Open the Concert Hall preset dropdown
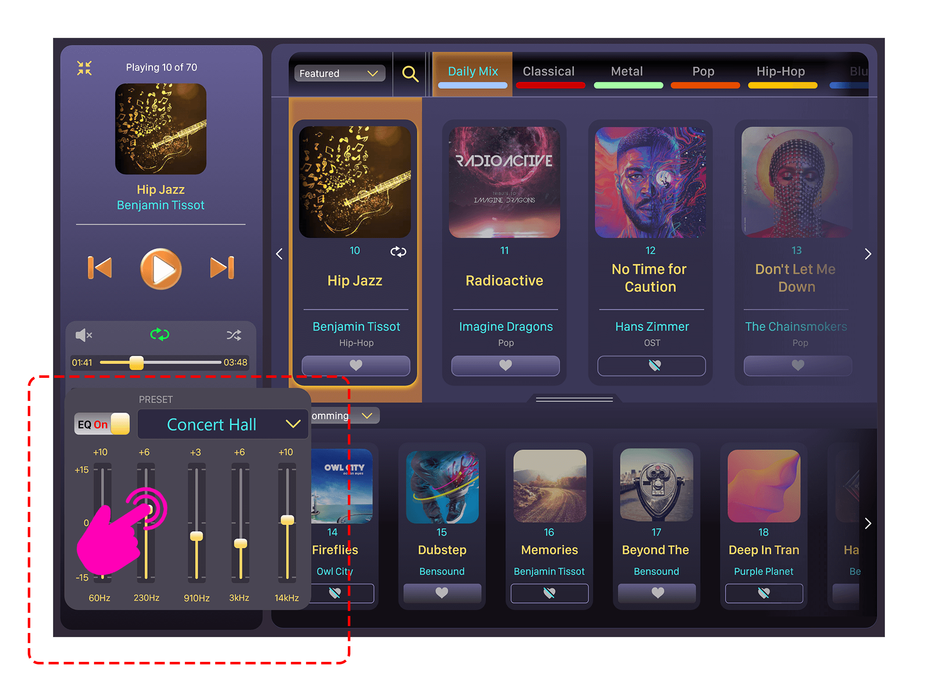 coord(223,424)
